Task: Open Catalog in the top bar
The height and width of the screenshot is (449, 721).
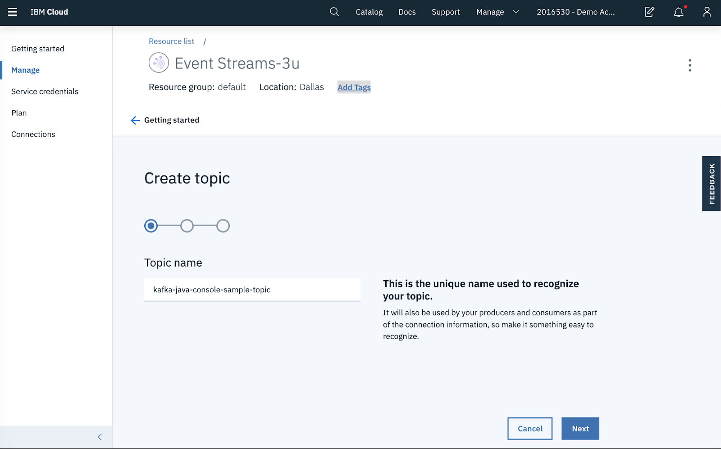Action: (x=369, y=12)
